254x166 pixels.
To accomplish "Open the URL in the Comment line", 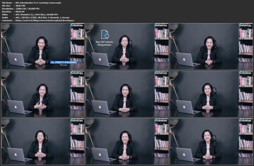I will [45, 21].
